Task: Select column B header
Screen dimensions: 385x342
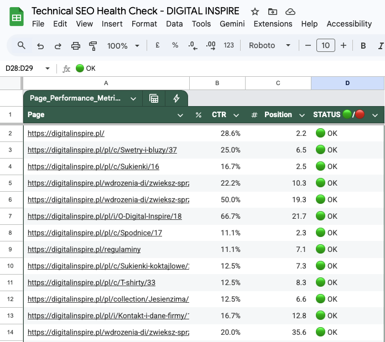Action: click(x=217, y=83)
